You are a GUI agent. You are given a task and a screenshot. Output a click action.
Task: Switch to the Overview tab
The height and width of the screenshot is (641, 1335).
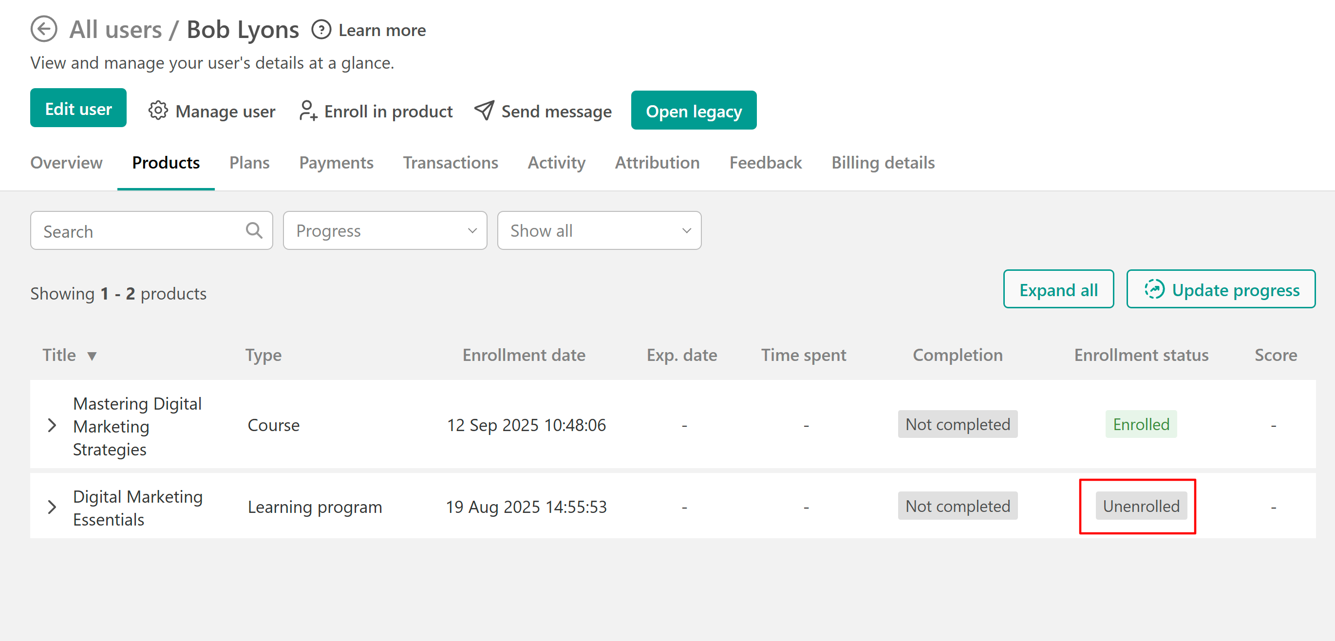(x=66, y=163)
